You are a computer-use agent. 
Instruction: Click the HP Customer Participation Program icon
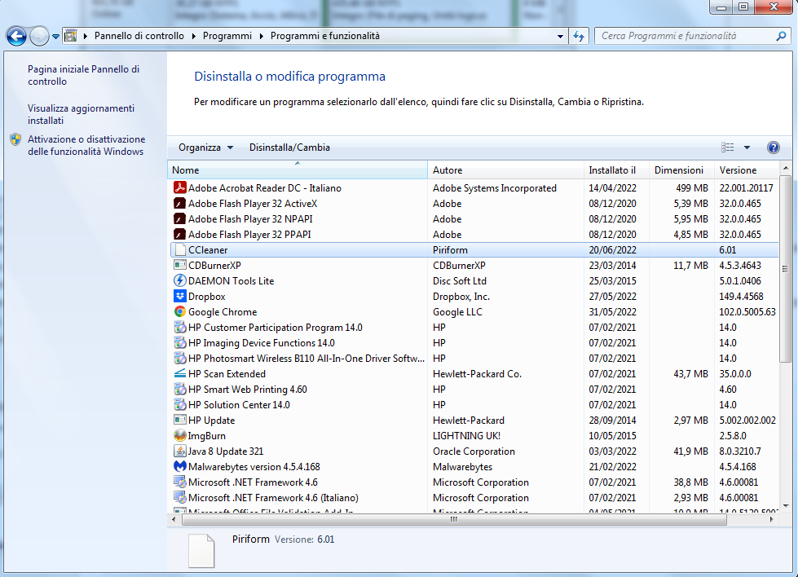pos(179,327)
